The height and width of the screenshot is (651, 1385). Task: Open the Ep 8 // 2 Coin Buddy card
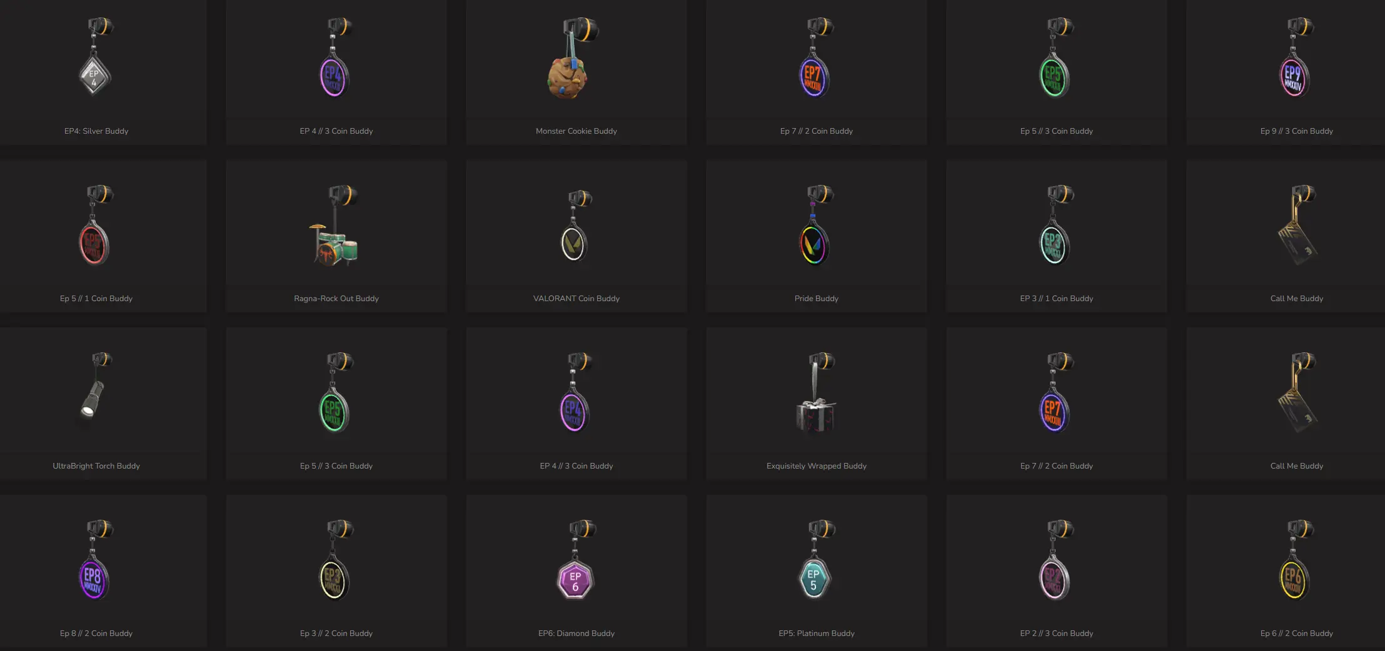96,571
